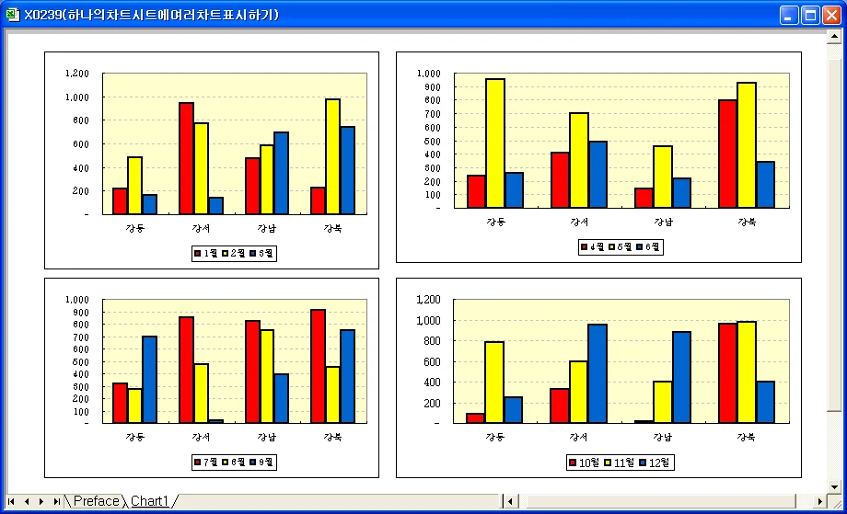
Task: Close the X0239 workbook window
Action: tap(831, 15)
